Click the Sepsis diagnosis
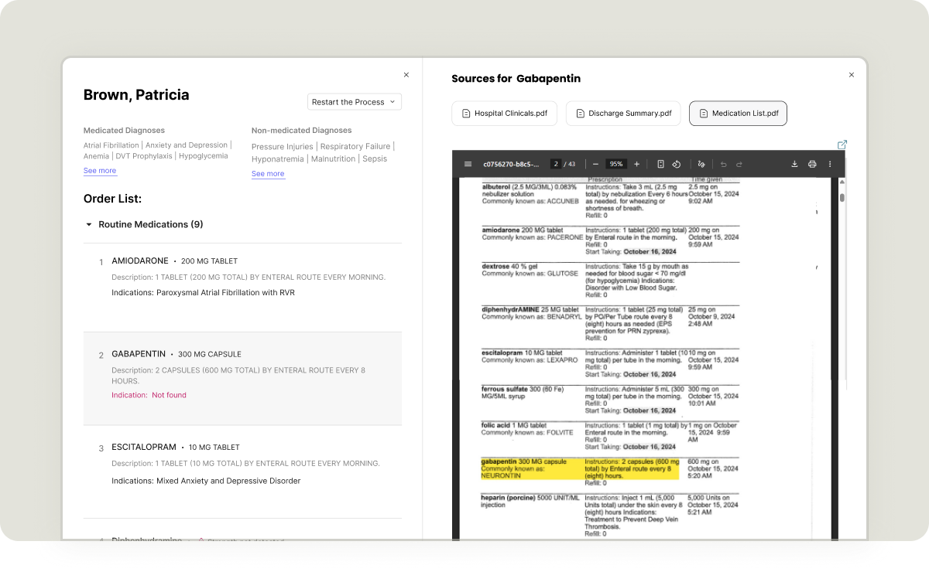Screen dimensions: 929x572 tap(375, 159)
